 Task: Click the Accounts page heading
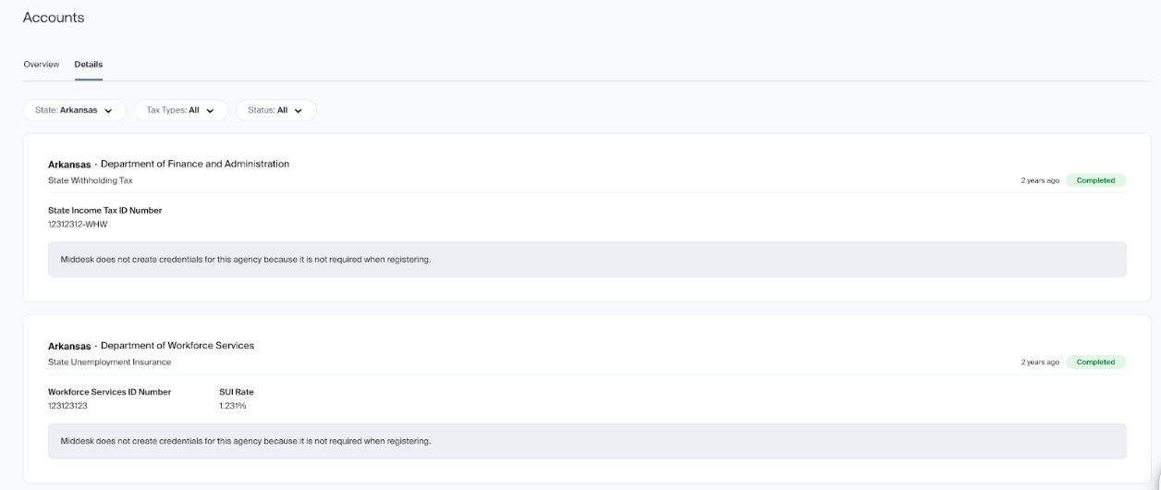click(x=54, y=18)
